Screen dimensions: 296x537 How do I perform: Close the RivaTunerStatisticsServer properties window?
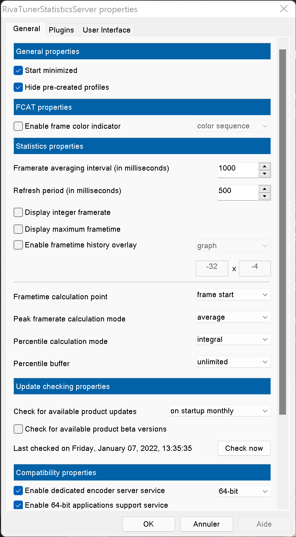click(284, 9)
